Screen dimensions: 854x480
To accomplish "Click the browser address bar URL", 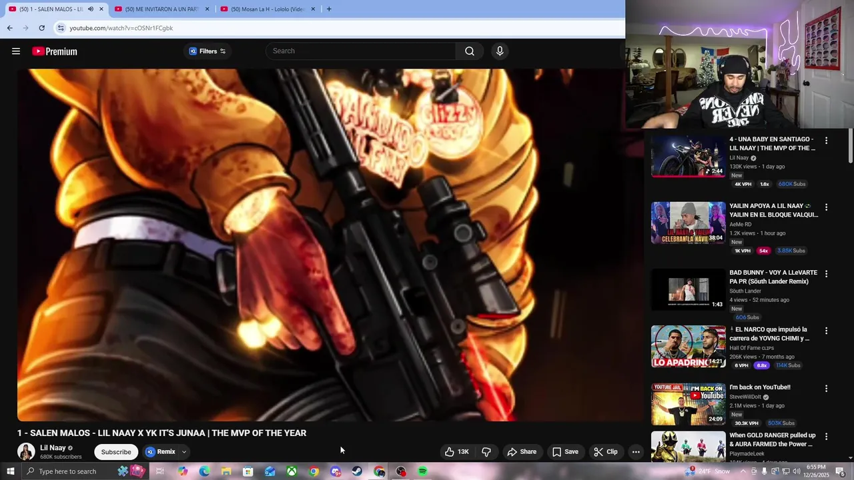I will [121, 28].
